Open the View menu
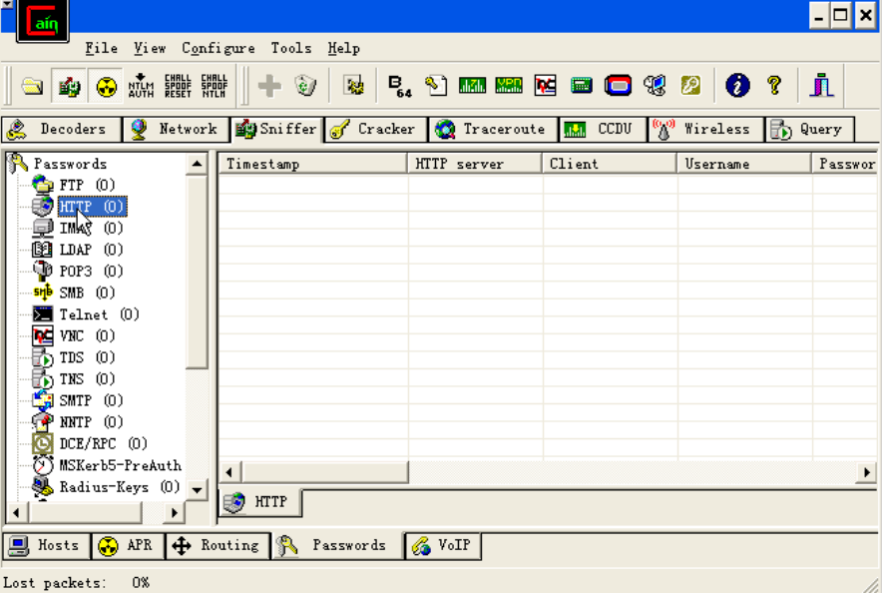The height and width of the screenshot is (593, 882). [x=150, y=48]
